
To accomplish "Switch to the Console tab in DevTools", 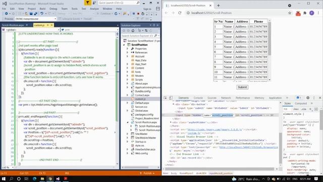I will click(198, 98).
